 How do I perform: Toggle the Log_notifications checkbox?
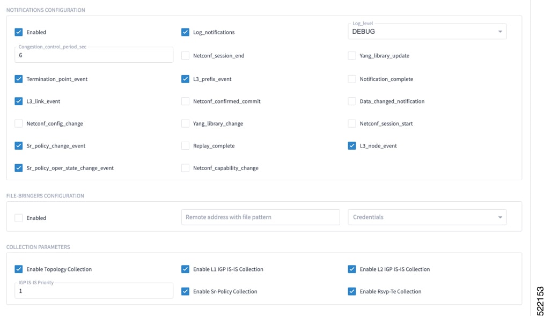point(185,32)
